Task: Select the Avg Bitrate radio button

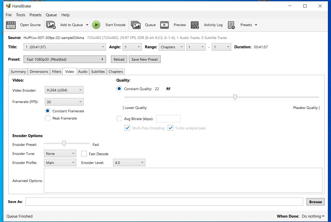Action: pyautogui.click(x=119, y=119)
